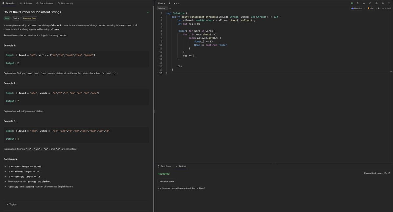Click the lock icon beside Hint

point(379,8)
